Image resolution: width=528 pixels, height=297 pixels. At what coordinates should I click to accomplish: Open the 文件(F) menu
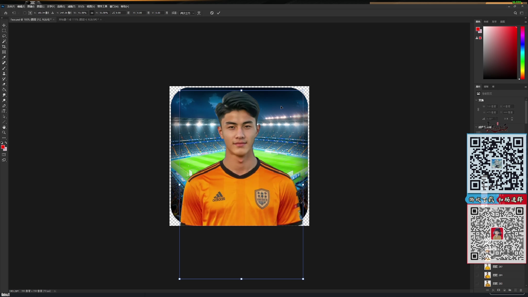coord(11,6)
